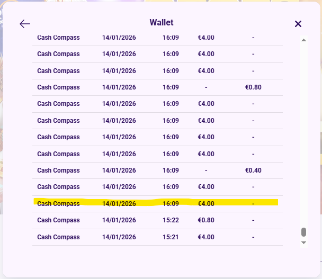Click the scrollbar thumb handle
This screenshot has width=322, height=279.
click(x=303, y=232)
